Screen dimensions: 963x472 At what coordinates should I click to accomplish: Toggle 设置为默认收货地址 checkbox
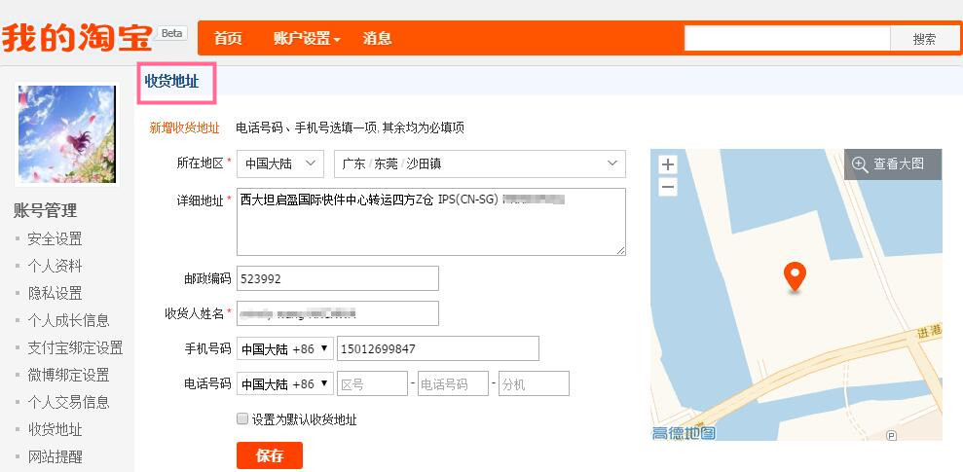tap(242, 419)
